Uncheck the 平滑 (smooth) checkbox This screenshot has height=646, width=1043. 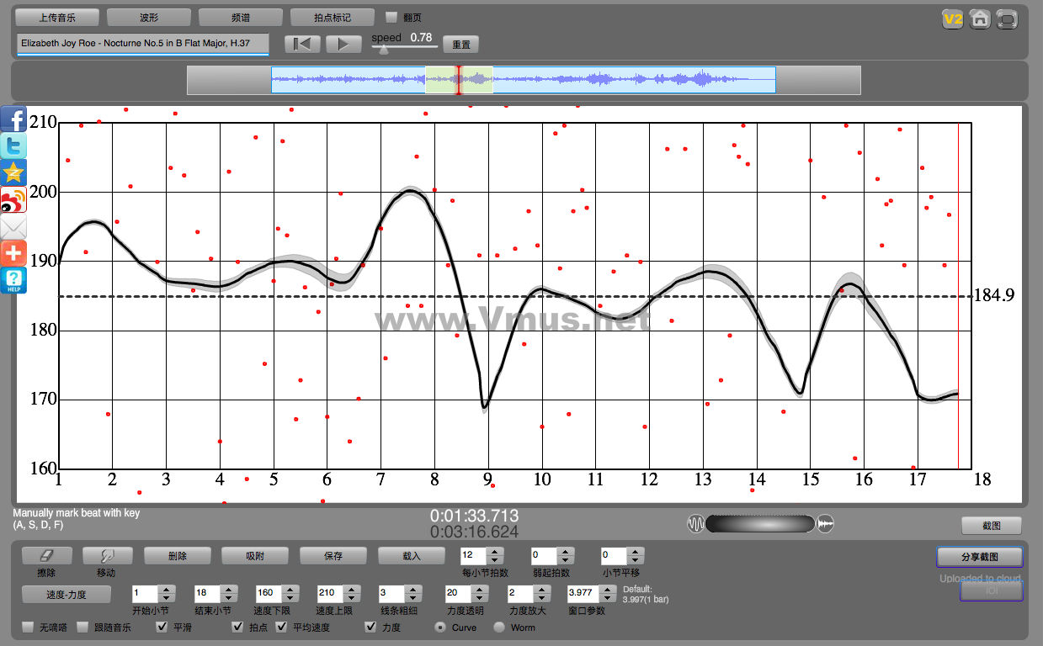[162, 627]
